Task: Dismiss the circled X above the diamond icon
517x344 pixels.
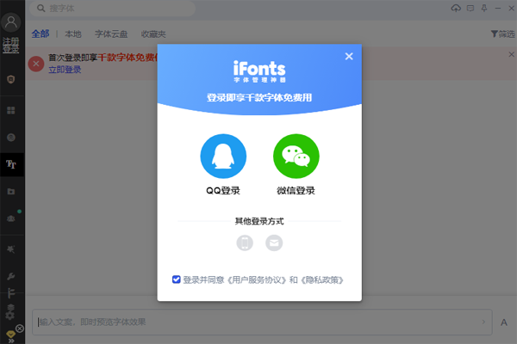Action: tap(20, 329)
